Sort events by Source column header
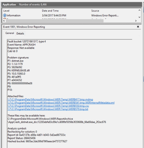Image resolution: width=144 pixels, height=148 pixels. click(x=95, y=11)
